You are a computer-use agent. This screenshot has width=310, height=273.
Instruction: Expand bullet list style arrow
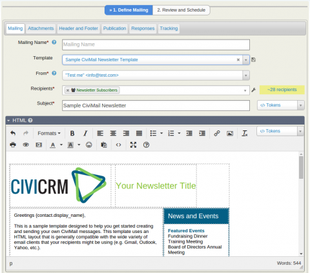[161, 134]
